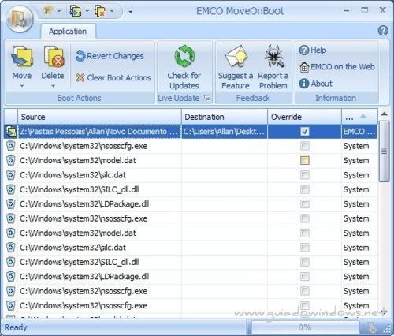394x336 pixels.
Task: Click the yellowish first quick access icon
Action: pyautogui.click(x=48, y=11)
